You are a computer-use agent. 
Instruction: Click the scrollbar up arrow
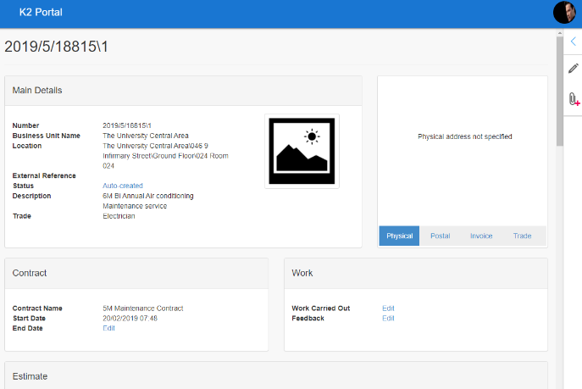click(x=559, y=33)
